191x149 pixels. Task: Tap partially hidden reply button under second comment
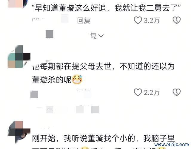click(x=84, y=93)
